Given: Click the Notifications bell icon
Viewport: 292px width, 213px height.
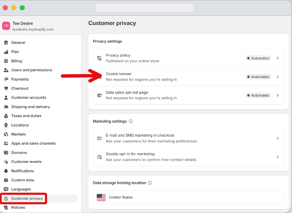Looking at the screenshot, I should 6,171.
